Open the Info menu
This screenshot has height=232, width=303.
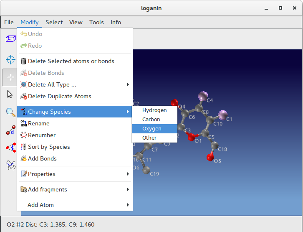(116, 23)
